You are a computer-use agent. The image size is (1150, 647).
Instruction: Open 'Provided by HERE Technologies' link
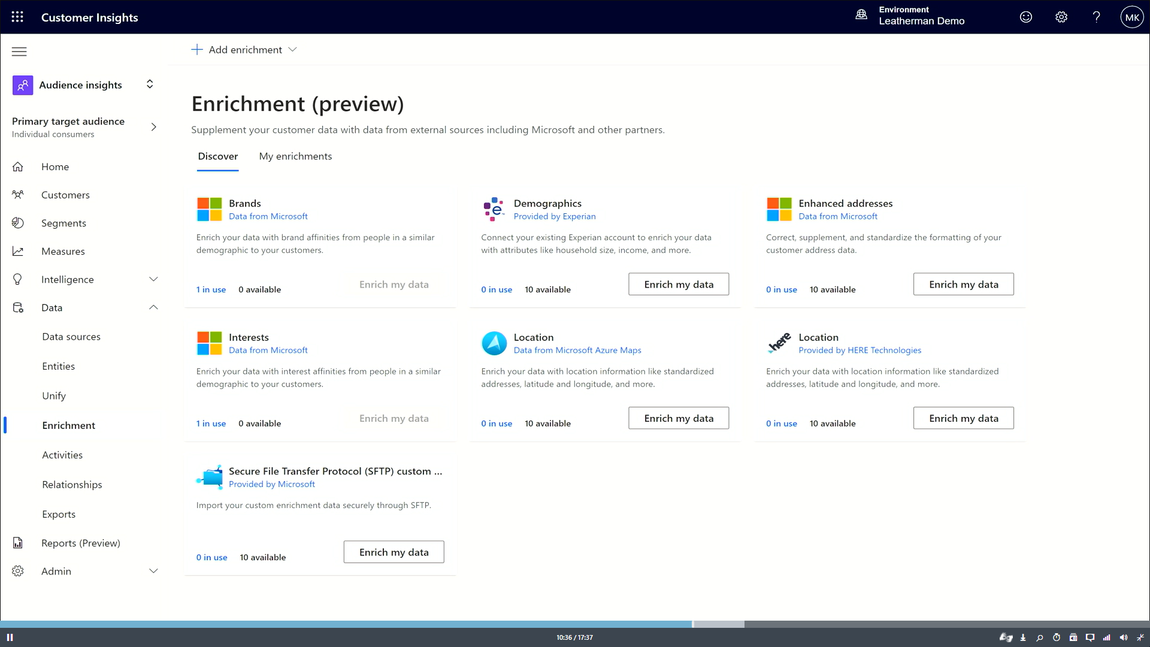[x=860, y=350]
